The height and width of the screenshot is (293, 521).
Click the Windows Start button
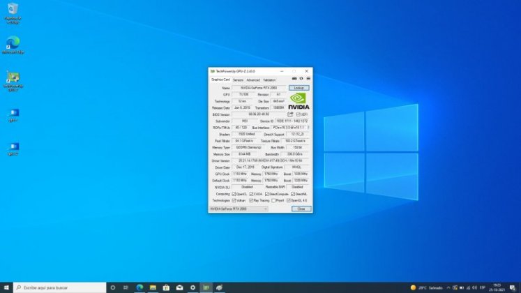pos(6,287)
